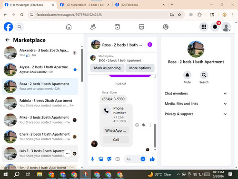
Task: Reload the page with refresh icon
Action: point(22,15)
